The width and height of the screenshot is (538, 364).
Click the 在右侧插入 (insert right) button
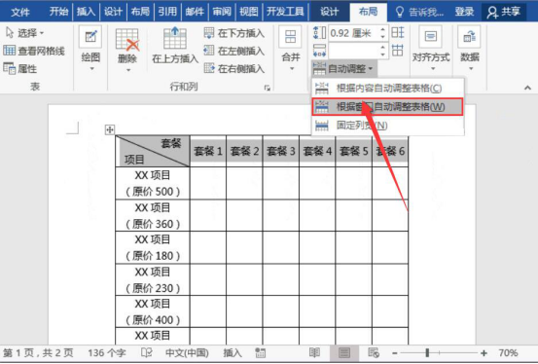pyautogui.click(x=234, y=69)
